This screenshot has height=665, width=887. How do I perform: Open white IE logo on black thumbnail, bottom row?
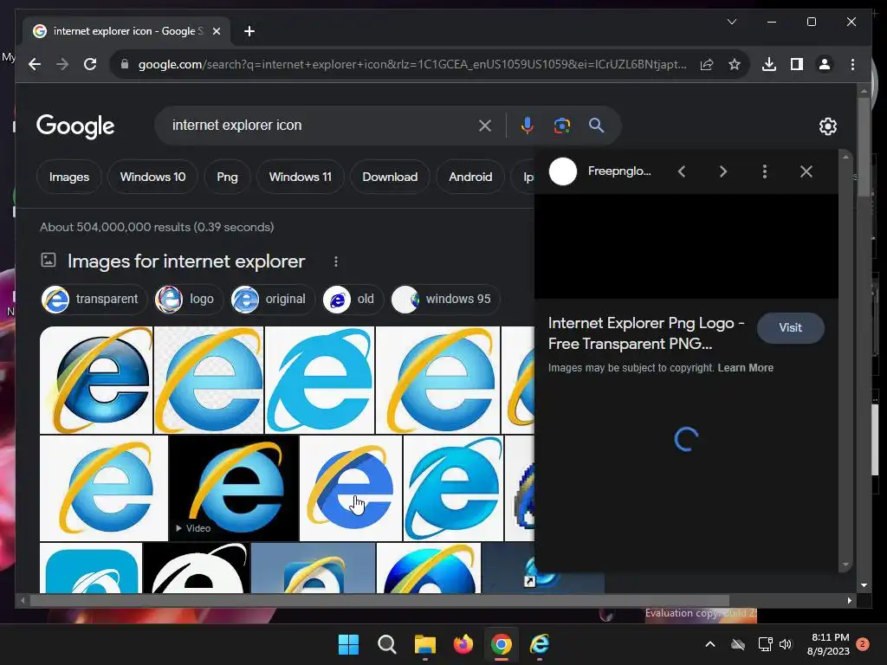197,568
